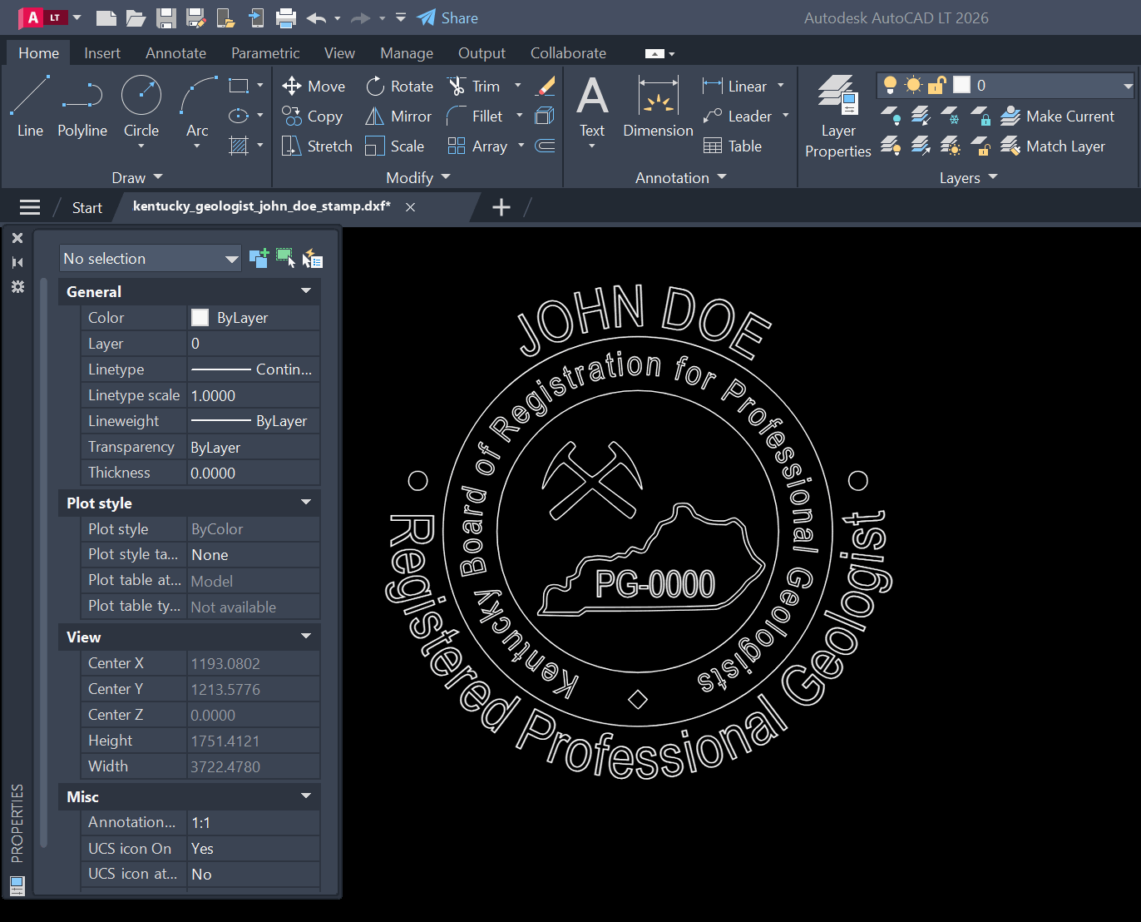The width and height of the screenshot is (1141, 922).
Task: Click the Make Current button
Action: coord(1057,116)
